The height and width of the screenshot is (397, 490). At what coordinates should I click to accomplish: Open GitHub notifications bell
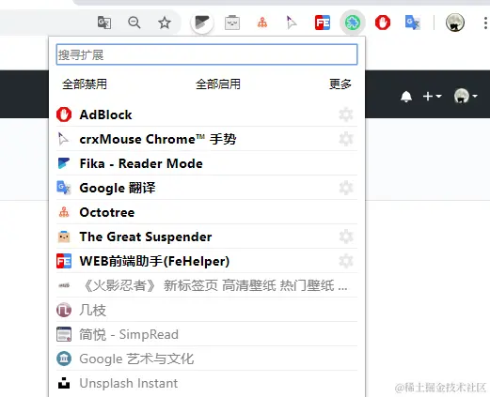(406, 97)
